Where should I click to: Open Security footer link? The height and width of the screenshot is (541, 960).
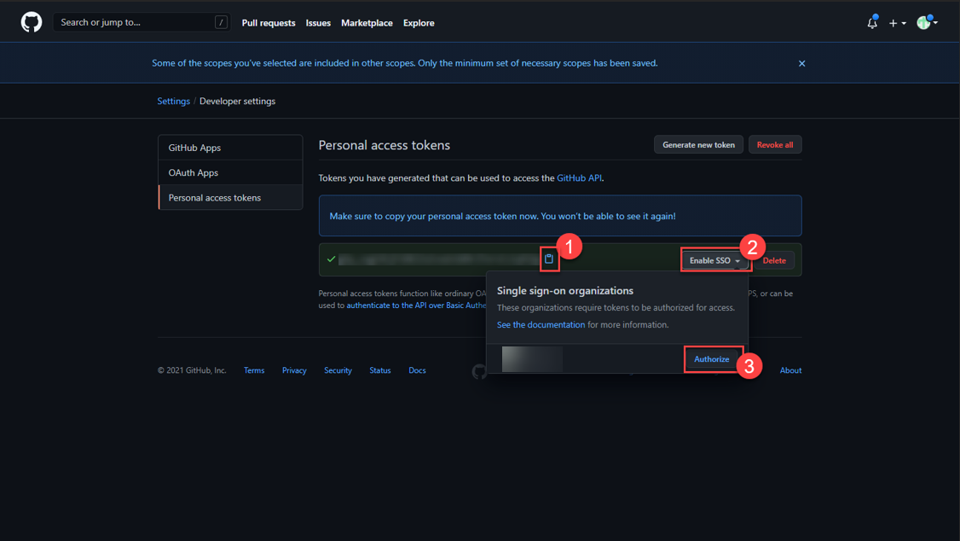coord(338,370)
